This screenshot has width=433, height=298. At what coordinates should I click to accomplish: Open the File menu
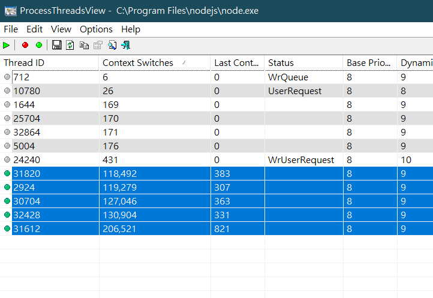(x=11, y=29)
